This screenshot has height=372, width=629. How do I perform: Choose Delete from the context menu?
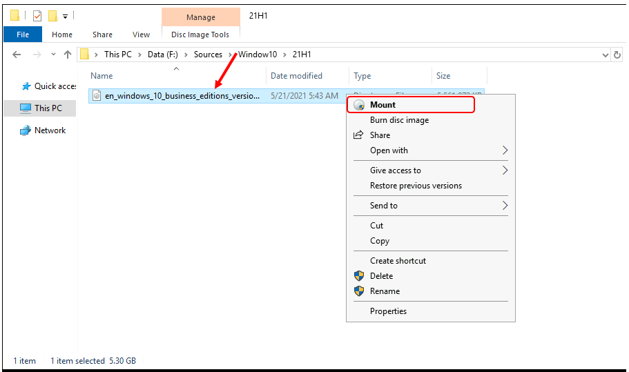coord(430,276)
